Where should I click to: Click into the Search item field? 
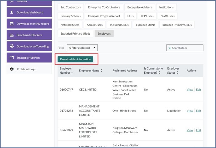[x=187, y=48]
